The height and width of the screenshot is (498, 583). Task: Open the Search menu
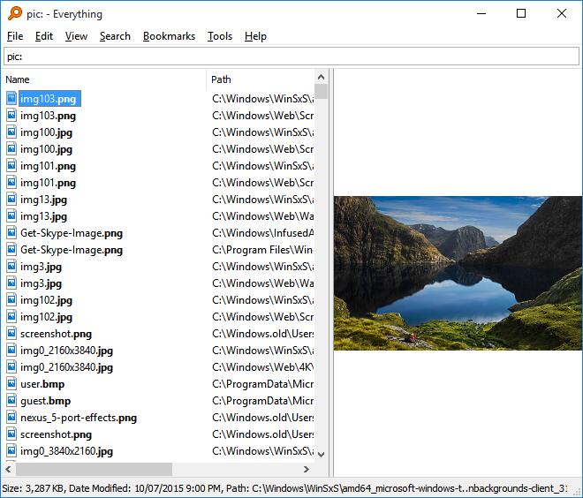coord(115,36)
